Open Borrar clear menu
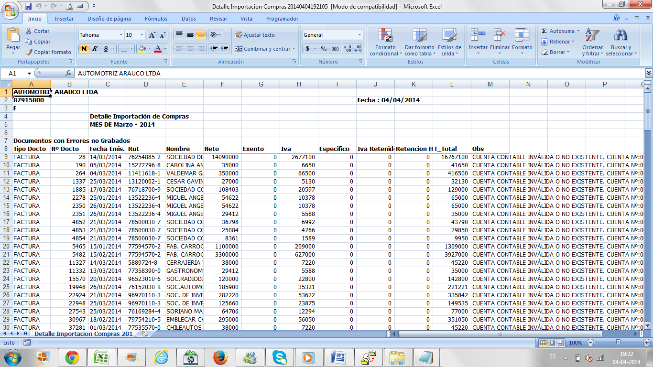This screenshot has width=653, height=367. pos(555,52)
